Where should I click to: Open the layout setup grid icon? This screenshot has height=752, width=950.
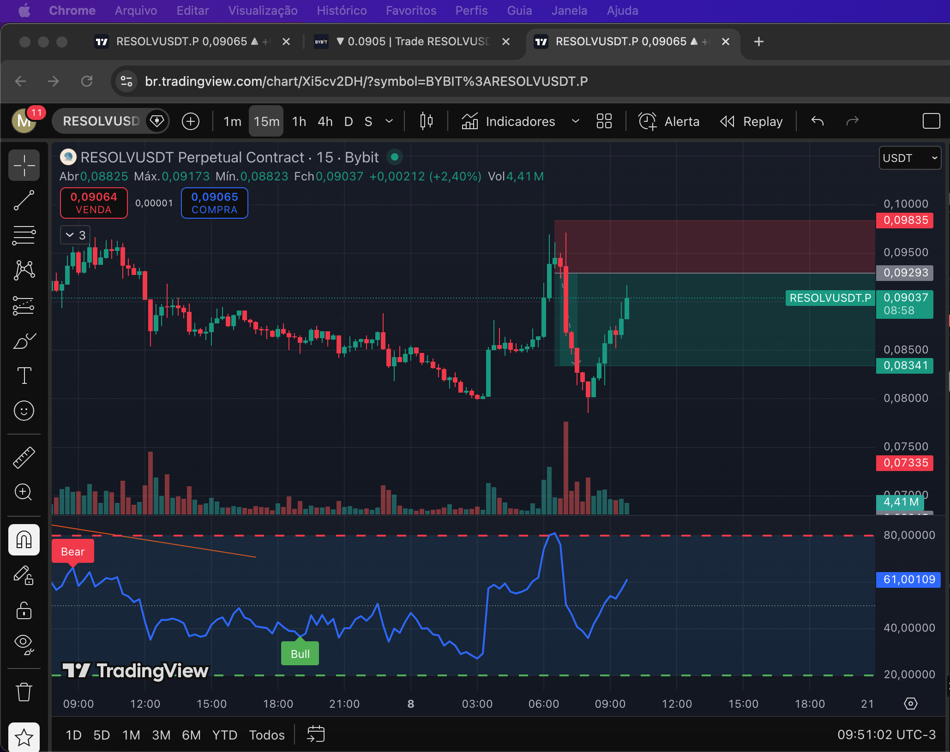click(604, 121)
